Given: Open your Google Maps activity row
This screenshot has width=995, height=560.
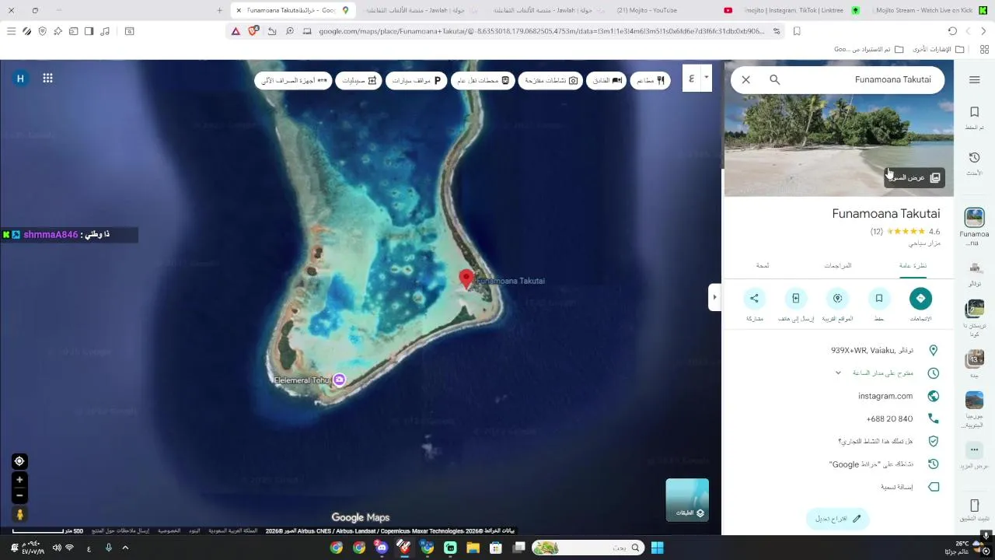Looking at the screenshot, I should click(x=839, y=464).
